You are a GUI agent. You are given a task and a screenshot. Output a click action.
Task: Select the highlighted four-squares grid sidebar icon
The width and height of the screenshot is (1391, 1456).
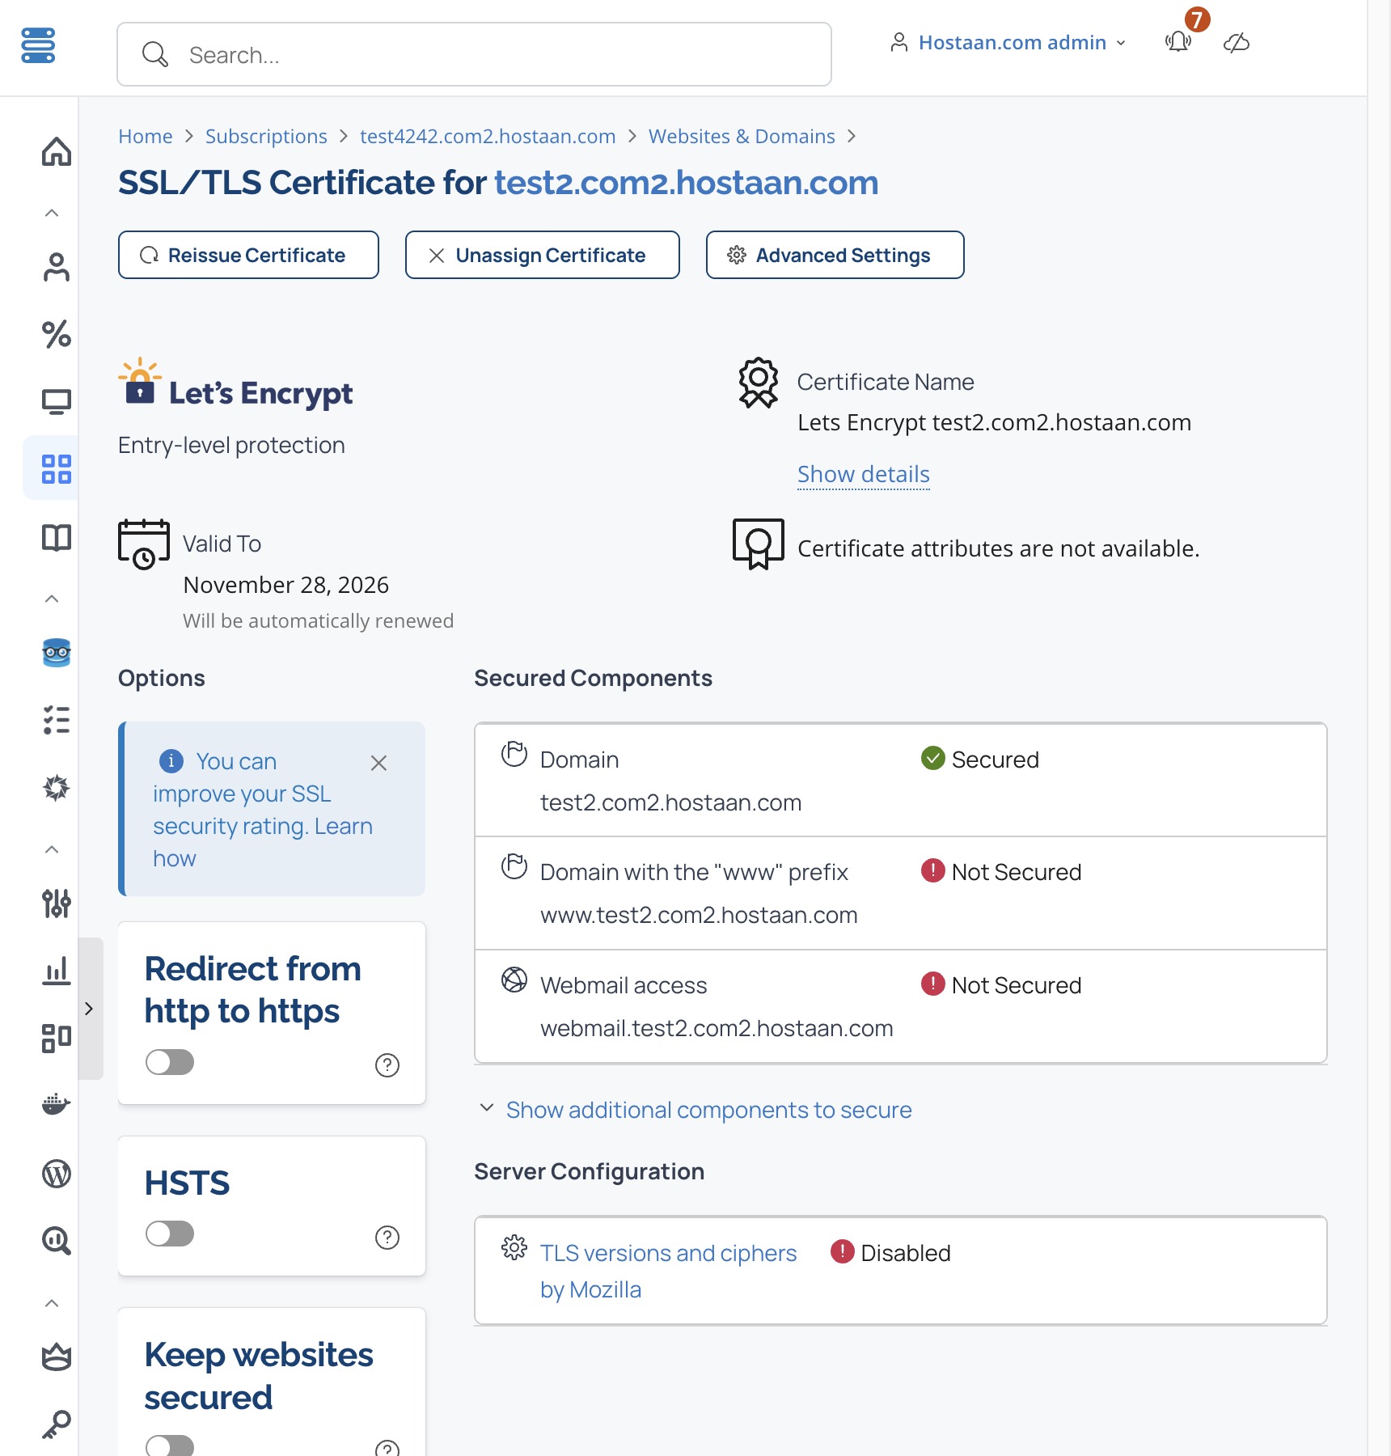(56, 468)
